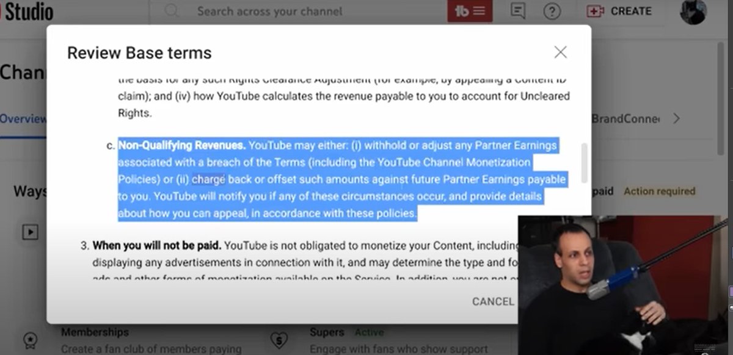Click the Supers card title
The width and height of the screenshot is (733, 355).
327,332
